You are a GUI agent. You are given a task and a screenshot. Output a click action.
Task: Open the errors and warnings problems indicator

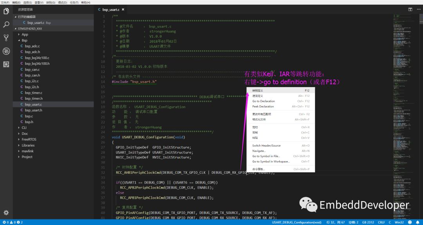13,222
